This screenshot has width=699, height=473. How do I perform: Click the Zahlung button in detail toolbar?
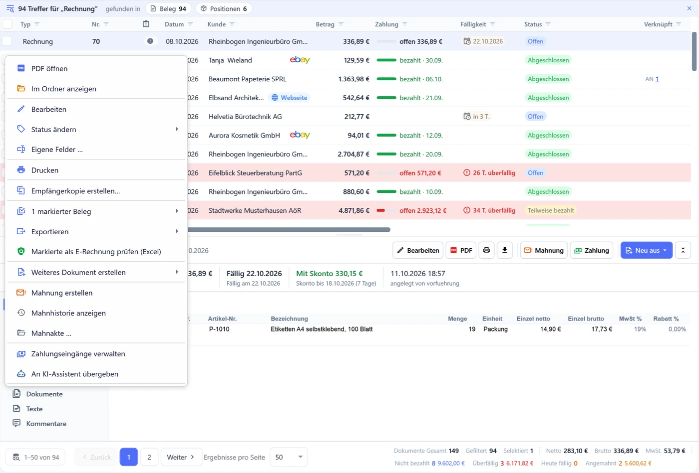coord(592,250)
